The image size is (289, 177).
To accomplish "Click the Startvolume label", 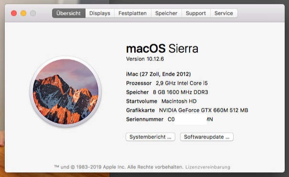I will coord(141,101).
